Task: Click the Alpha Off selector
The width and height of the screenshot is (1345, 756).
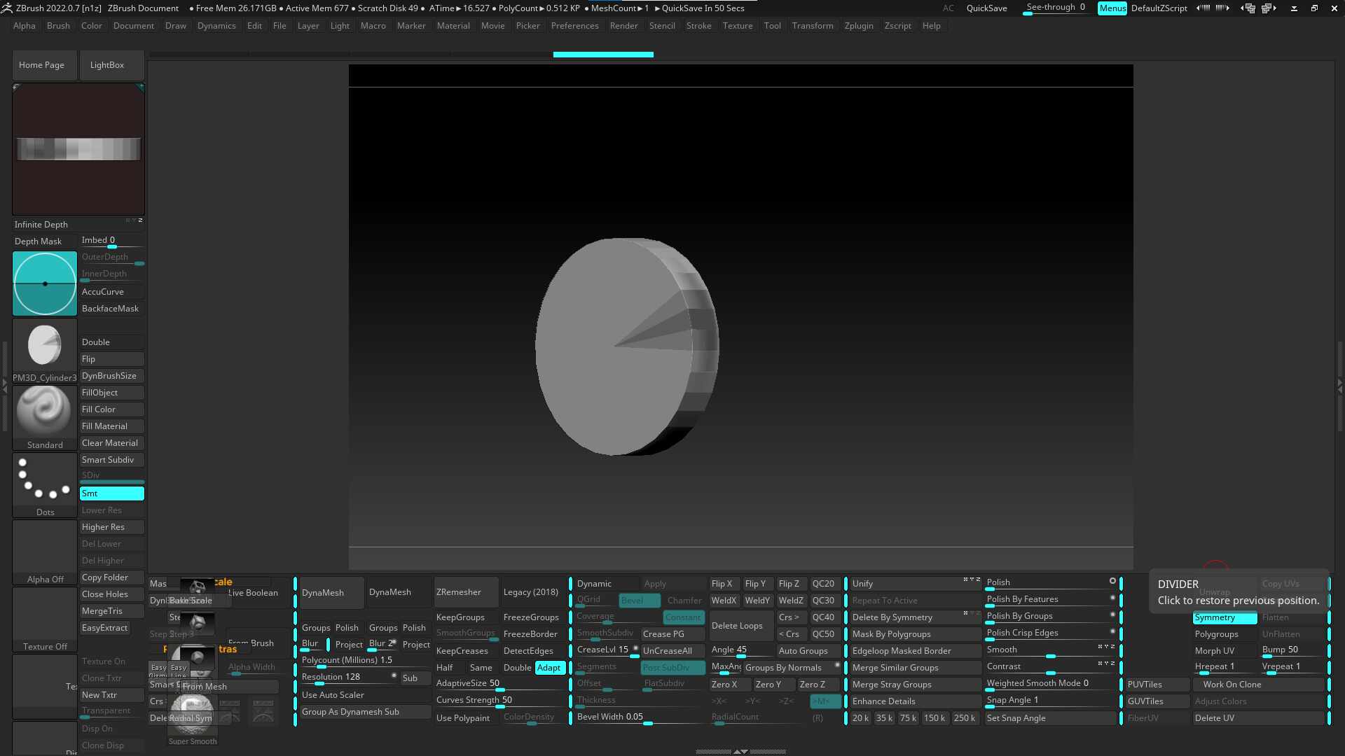Action: pyautogui.click(x=45, y=551)
